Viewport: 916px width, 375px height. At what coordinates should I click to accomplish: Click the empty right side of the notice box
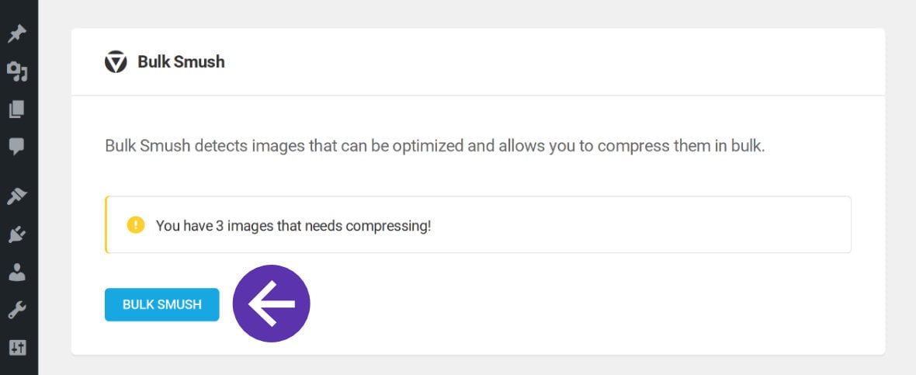click(643, 225)
